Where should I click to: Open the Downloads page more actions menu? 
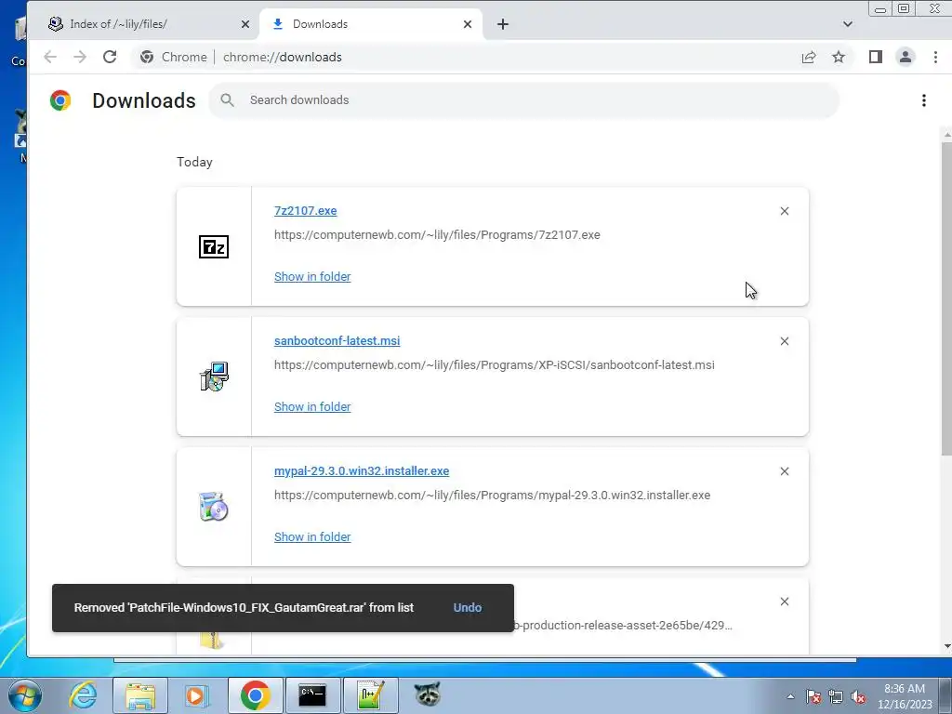pyautogui.click(x=923, y=100)
